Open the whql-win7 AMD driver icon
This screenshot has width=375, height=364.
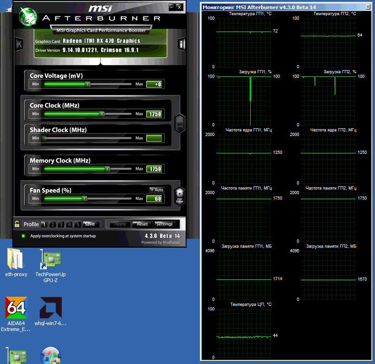[x=50, y=308]
